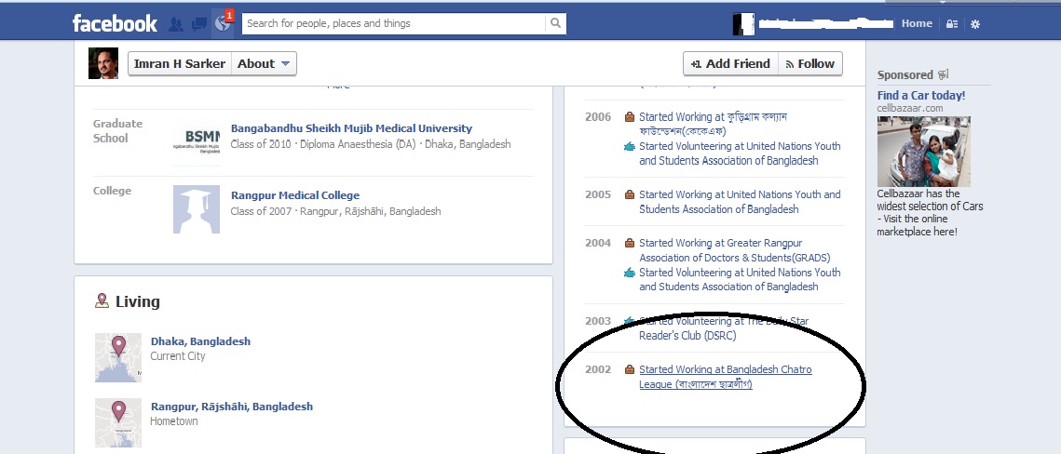Screen dimensions: 1061x454
Task: Click the 2004 briefcase icon
Action: tap(630, 243)
